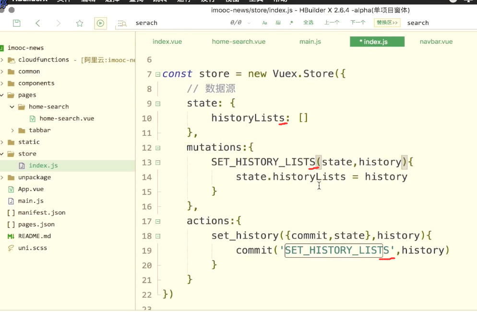Expand the unpackage folder
The height and width of the screenshot is (312, 477).
tap(2, 178)
